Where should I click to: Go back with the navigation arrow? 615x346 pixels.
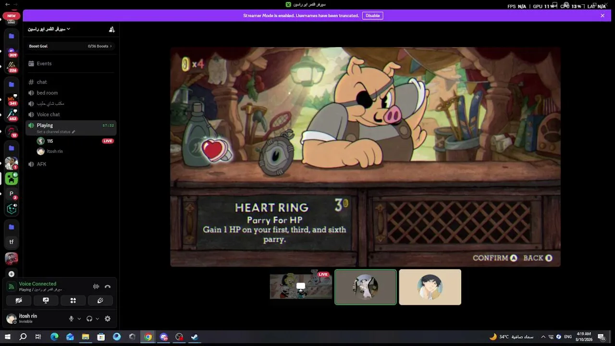point(7,4)
